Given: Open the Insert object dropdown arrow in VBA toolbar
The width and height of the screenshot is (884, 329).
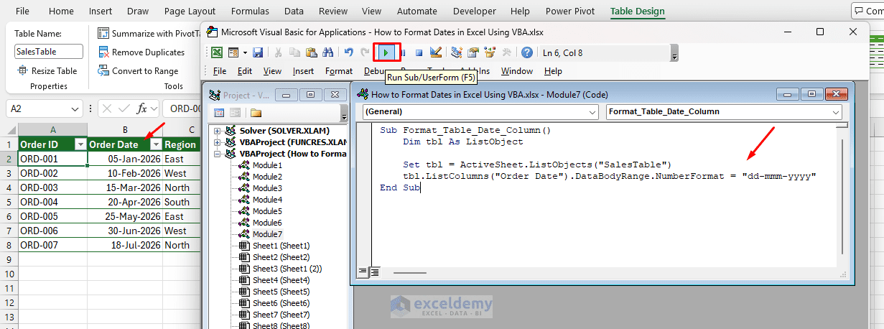Looking at the screenshot, I should 244,52.
